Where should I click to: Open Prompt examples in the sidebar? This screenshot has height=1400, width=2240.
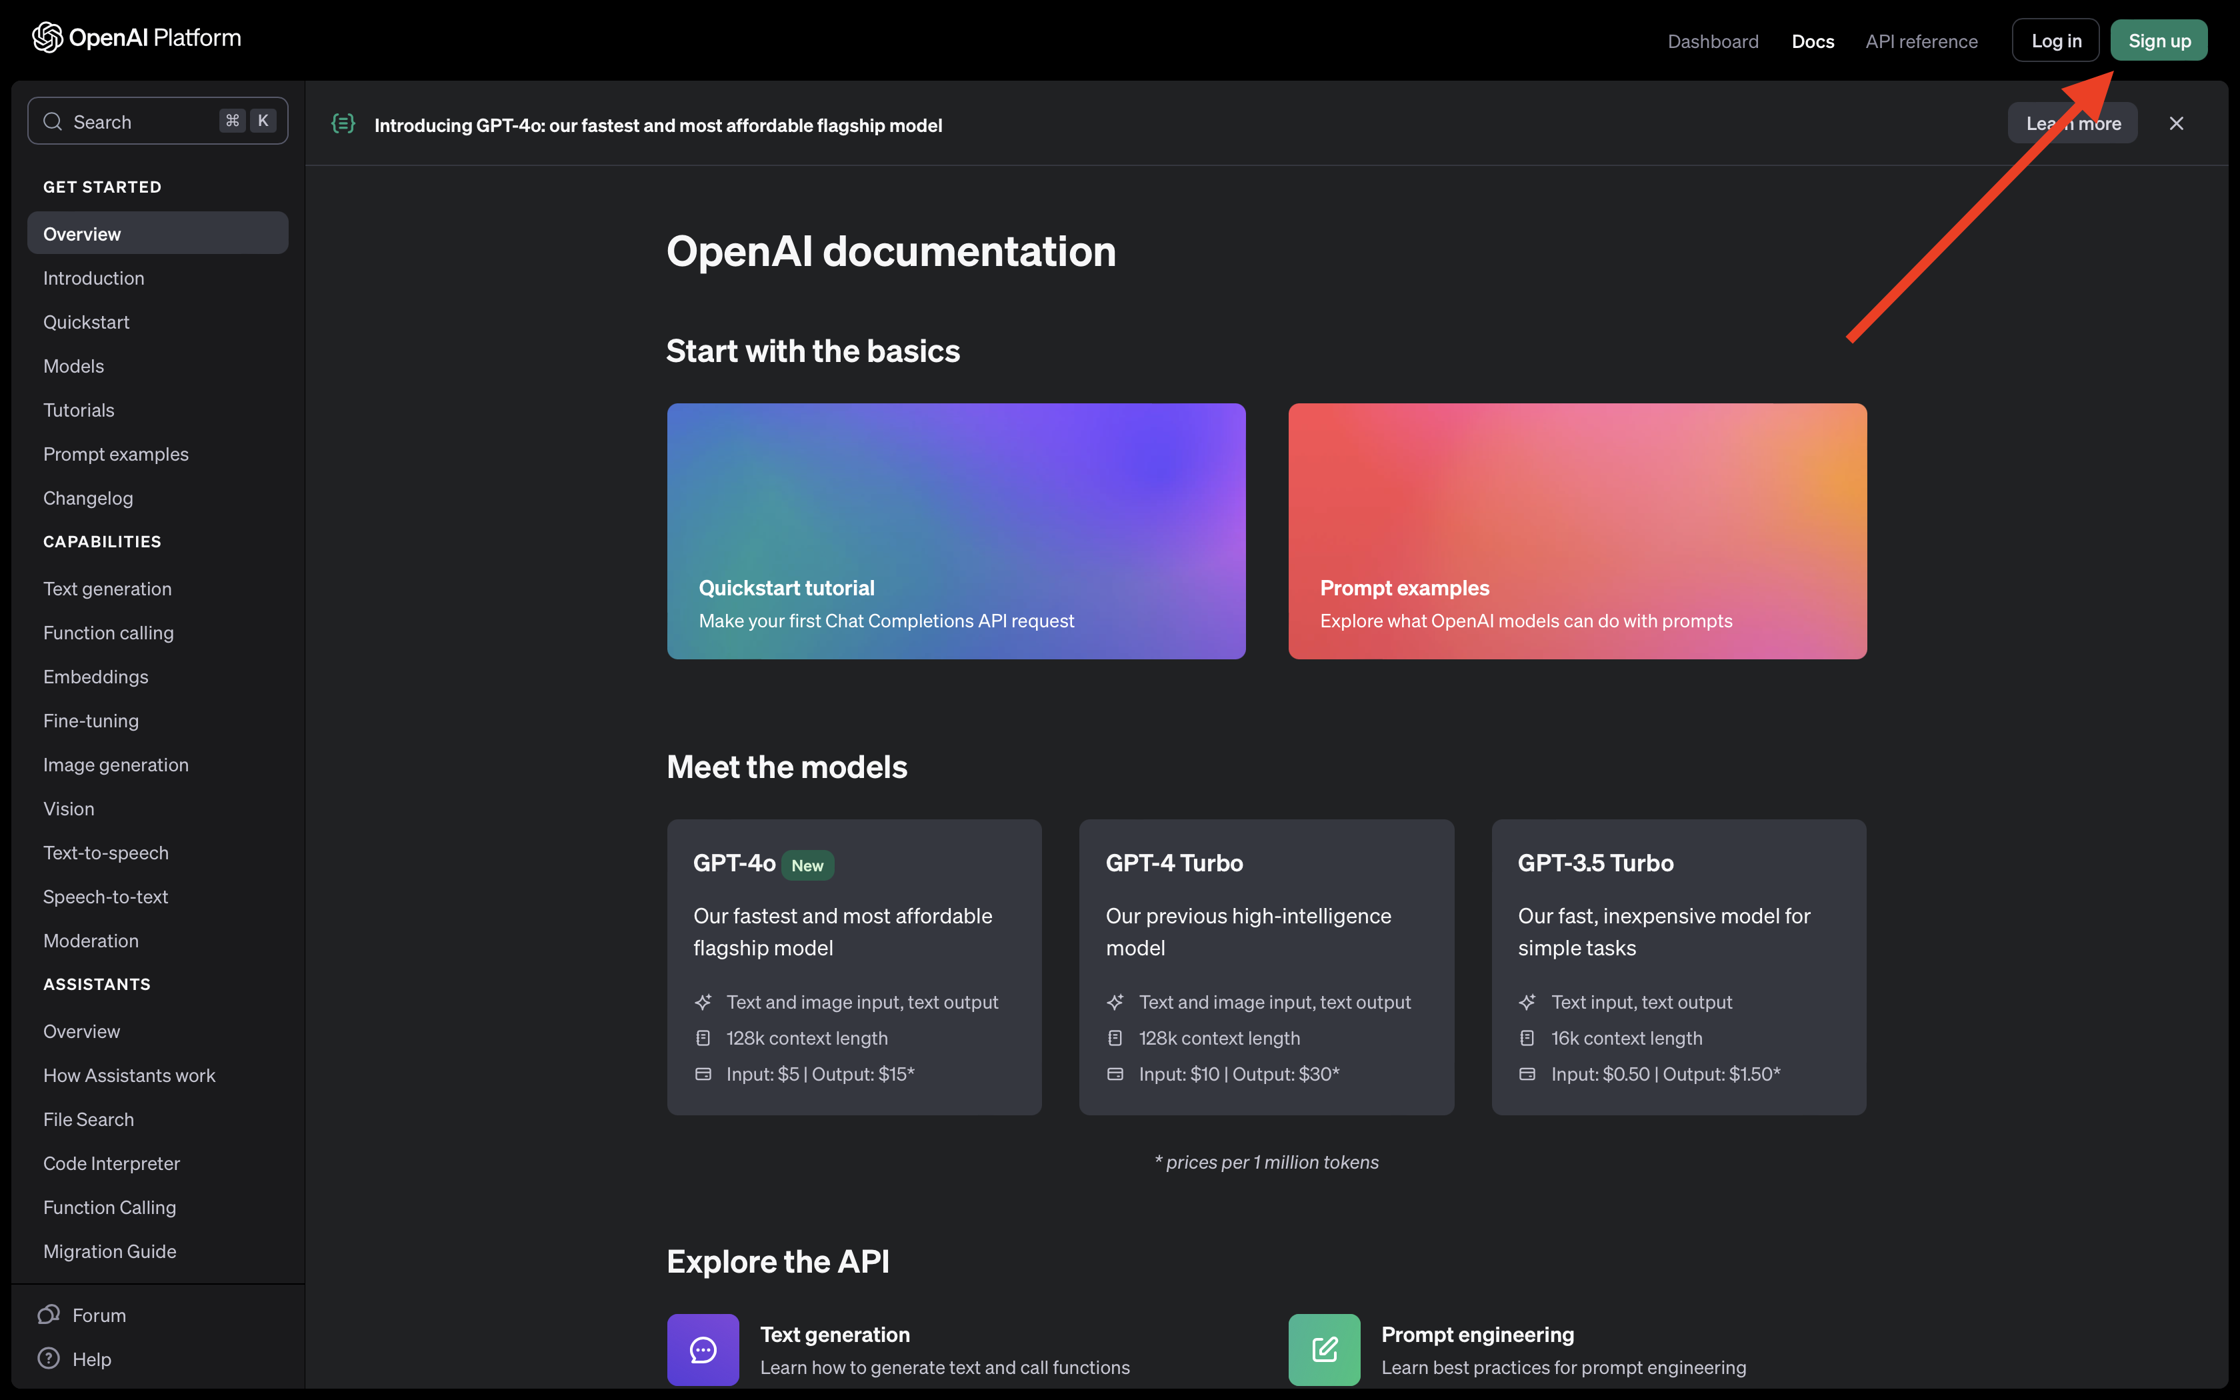[157, 454]
